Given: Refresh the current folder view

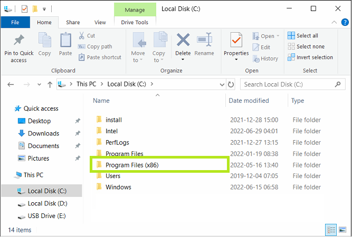Looking at the screenshot, I should point(231,84).
